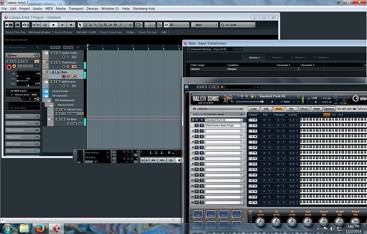This screenshot has width=367, height=234.
Task: Open Slide Modern Bass Finger slot dropdown
Action: [x=241, y=125]
